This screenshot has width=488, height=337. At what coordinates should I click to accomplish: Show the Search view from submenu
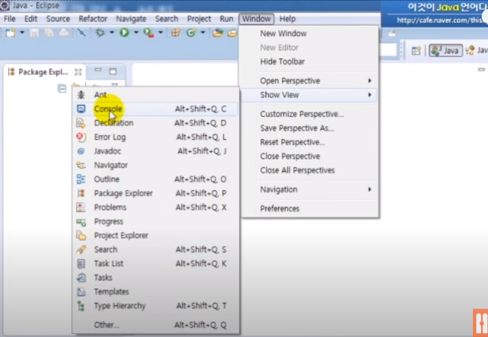[x=156, y=249]
